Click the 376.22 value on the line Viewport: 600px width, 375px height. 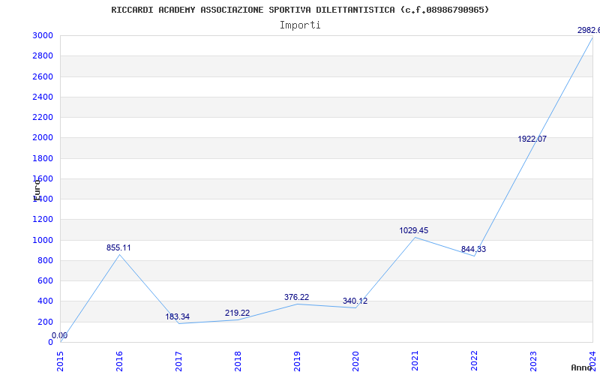tap(296, 297)
